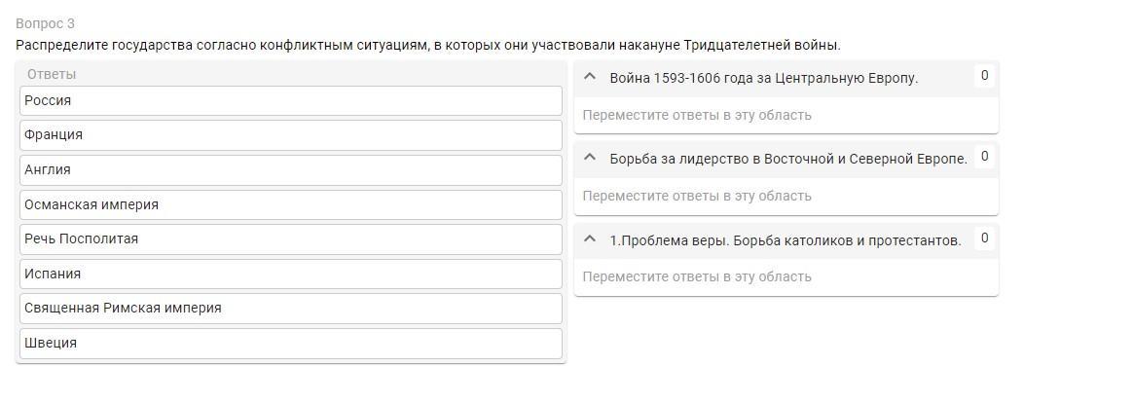Click the 'Испания' answer item
Viewport: 1133px width, 403px height.
pyautogui.click(x=290, y=274)
